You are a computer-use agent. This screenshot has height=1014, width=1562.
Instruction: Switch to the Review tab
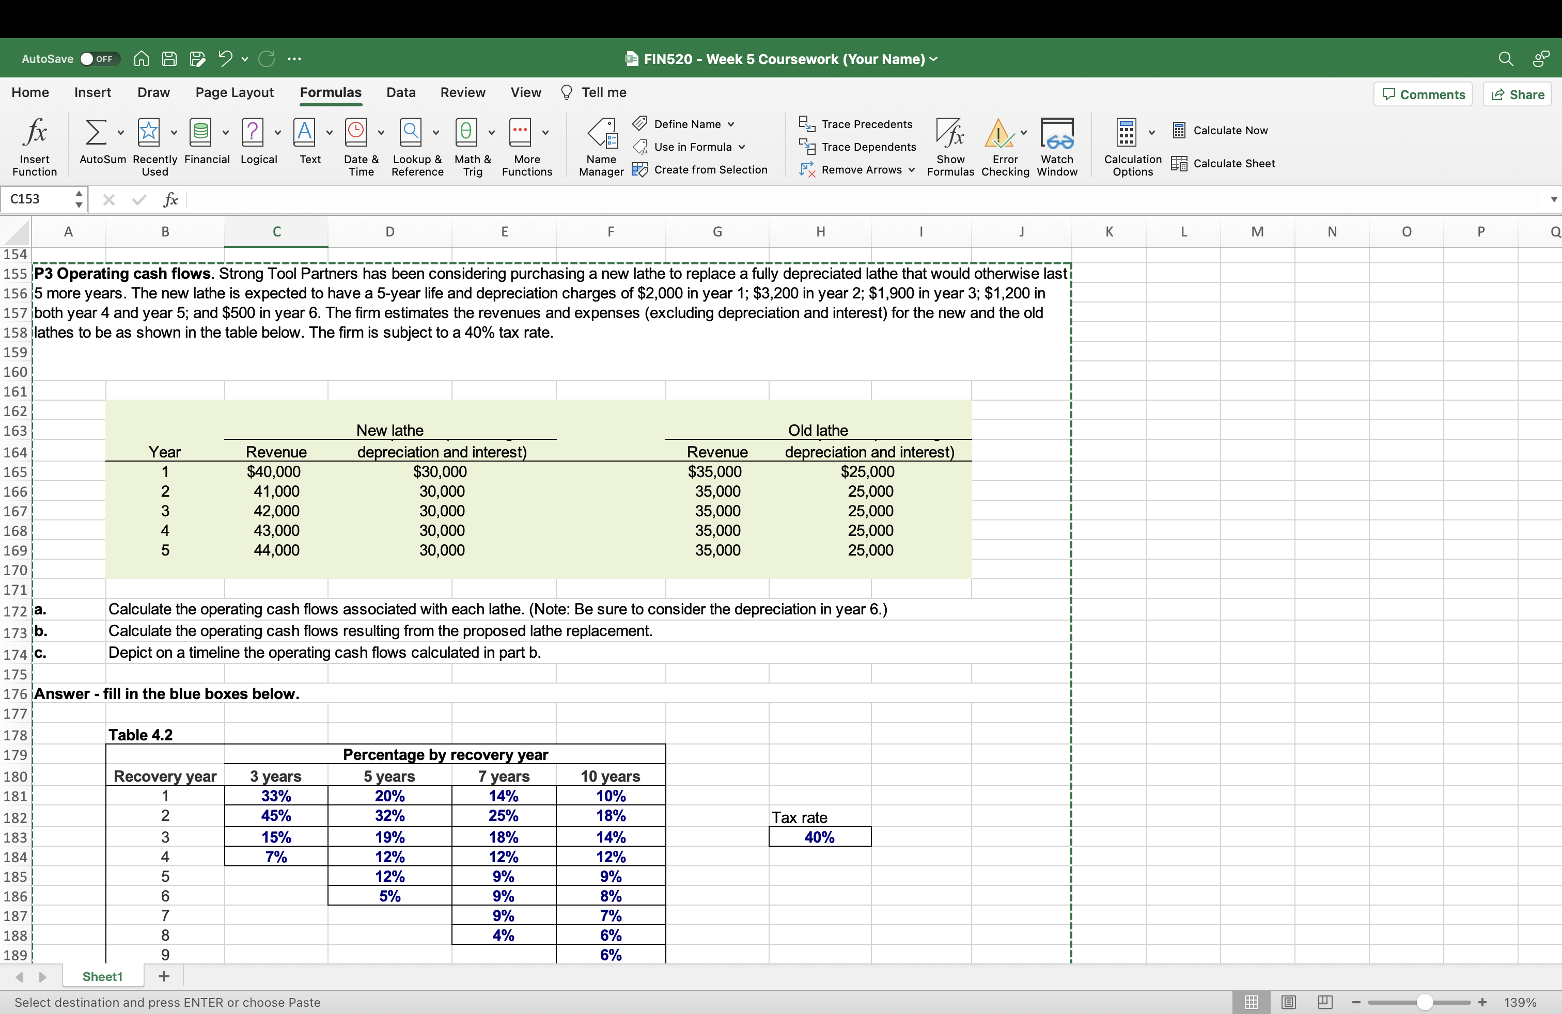(x=463, y=92)
